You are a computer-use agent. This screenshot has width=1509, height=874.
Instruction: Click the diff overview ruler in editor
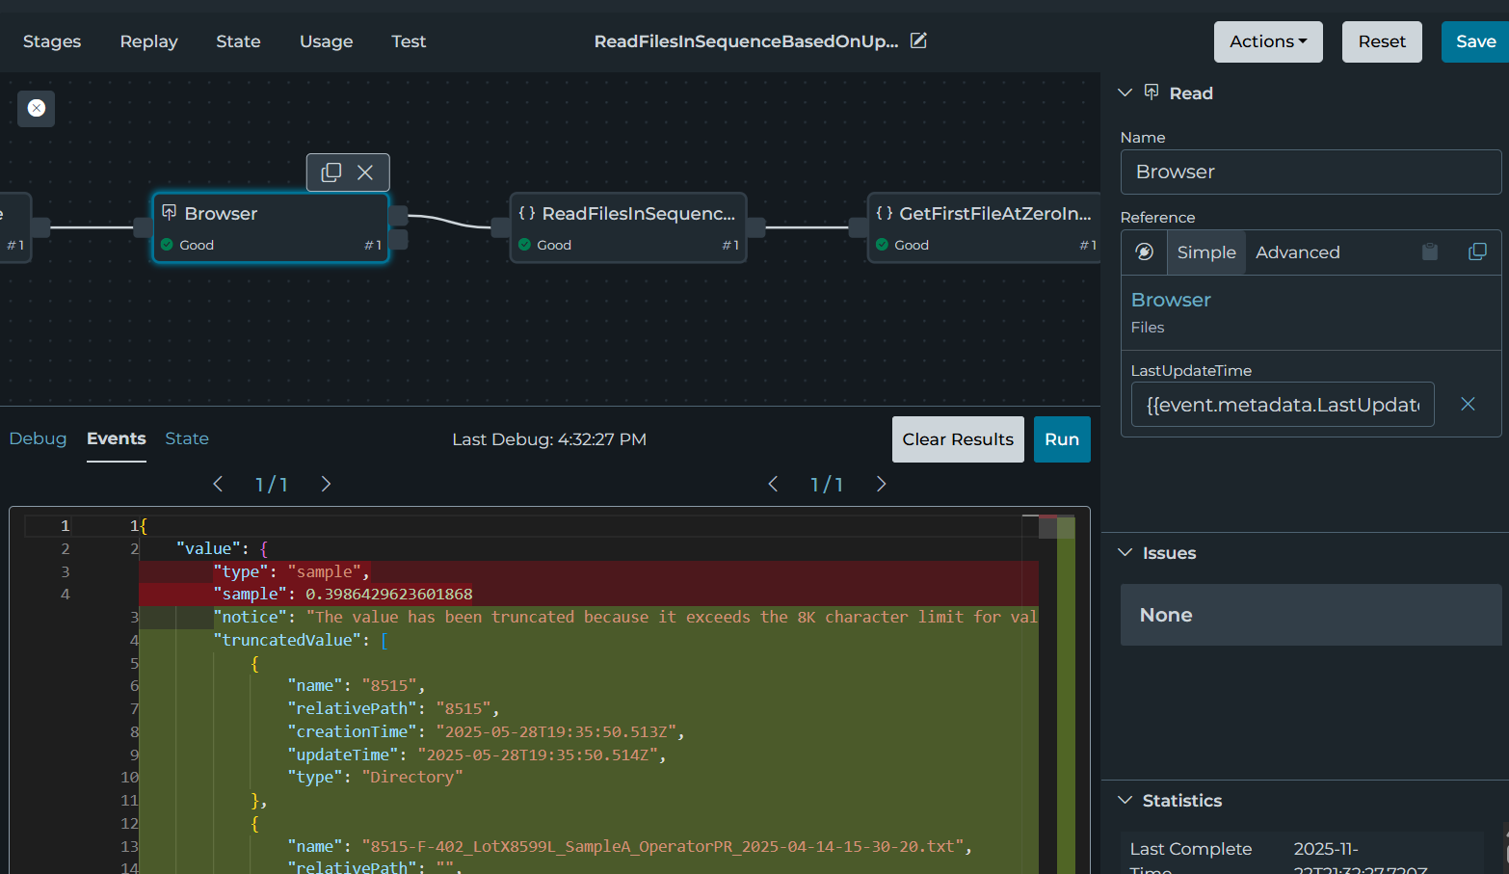point(1065,694)
